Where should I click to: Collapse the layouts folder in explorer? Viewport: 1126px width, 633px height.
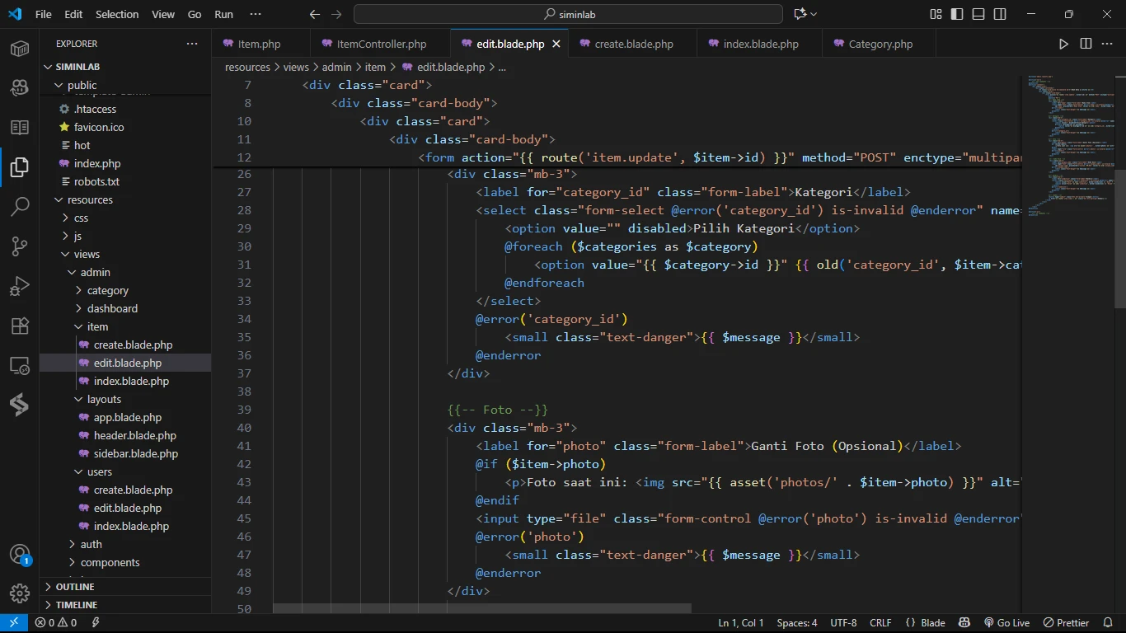click(104, 399)
